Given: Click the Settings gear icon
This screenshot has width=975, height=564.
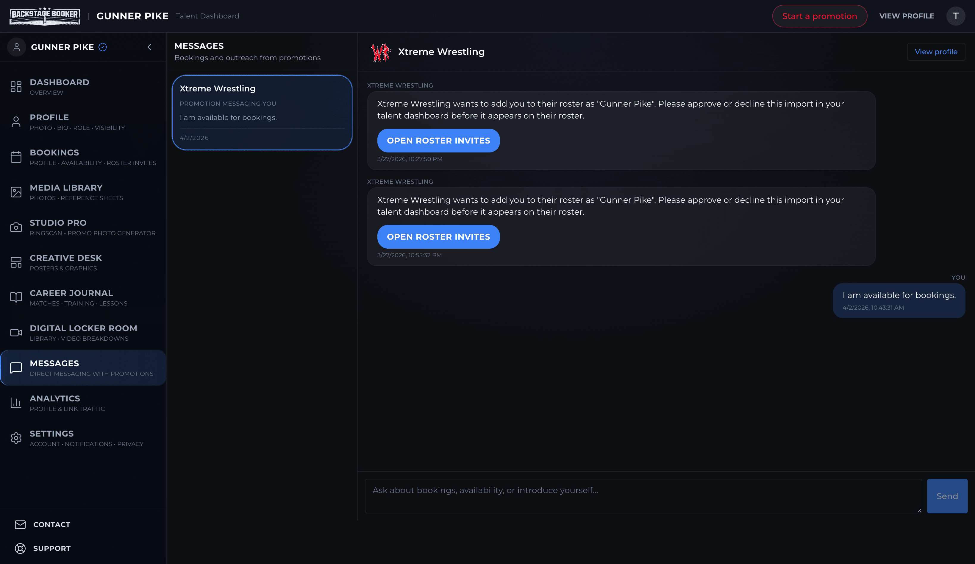Looking at the screenshot, I should pos(16,438).
